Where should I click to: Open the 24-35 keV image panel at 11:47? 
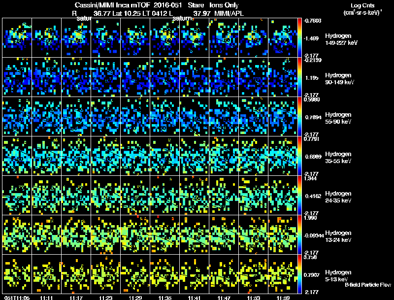[x=224, y=196]
